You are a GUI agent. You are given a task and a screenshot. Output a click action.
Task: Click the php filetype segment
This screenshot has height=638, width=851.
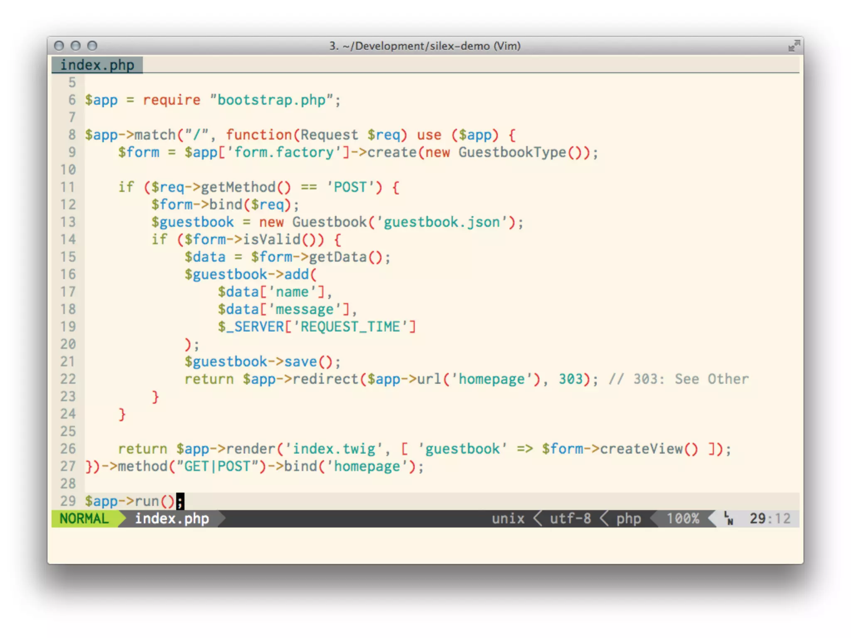[x=628, y=518]
